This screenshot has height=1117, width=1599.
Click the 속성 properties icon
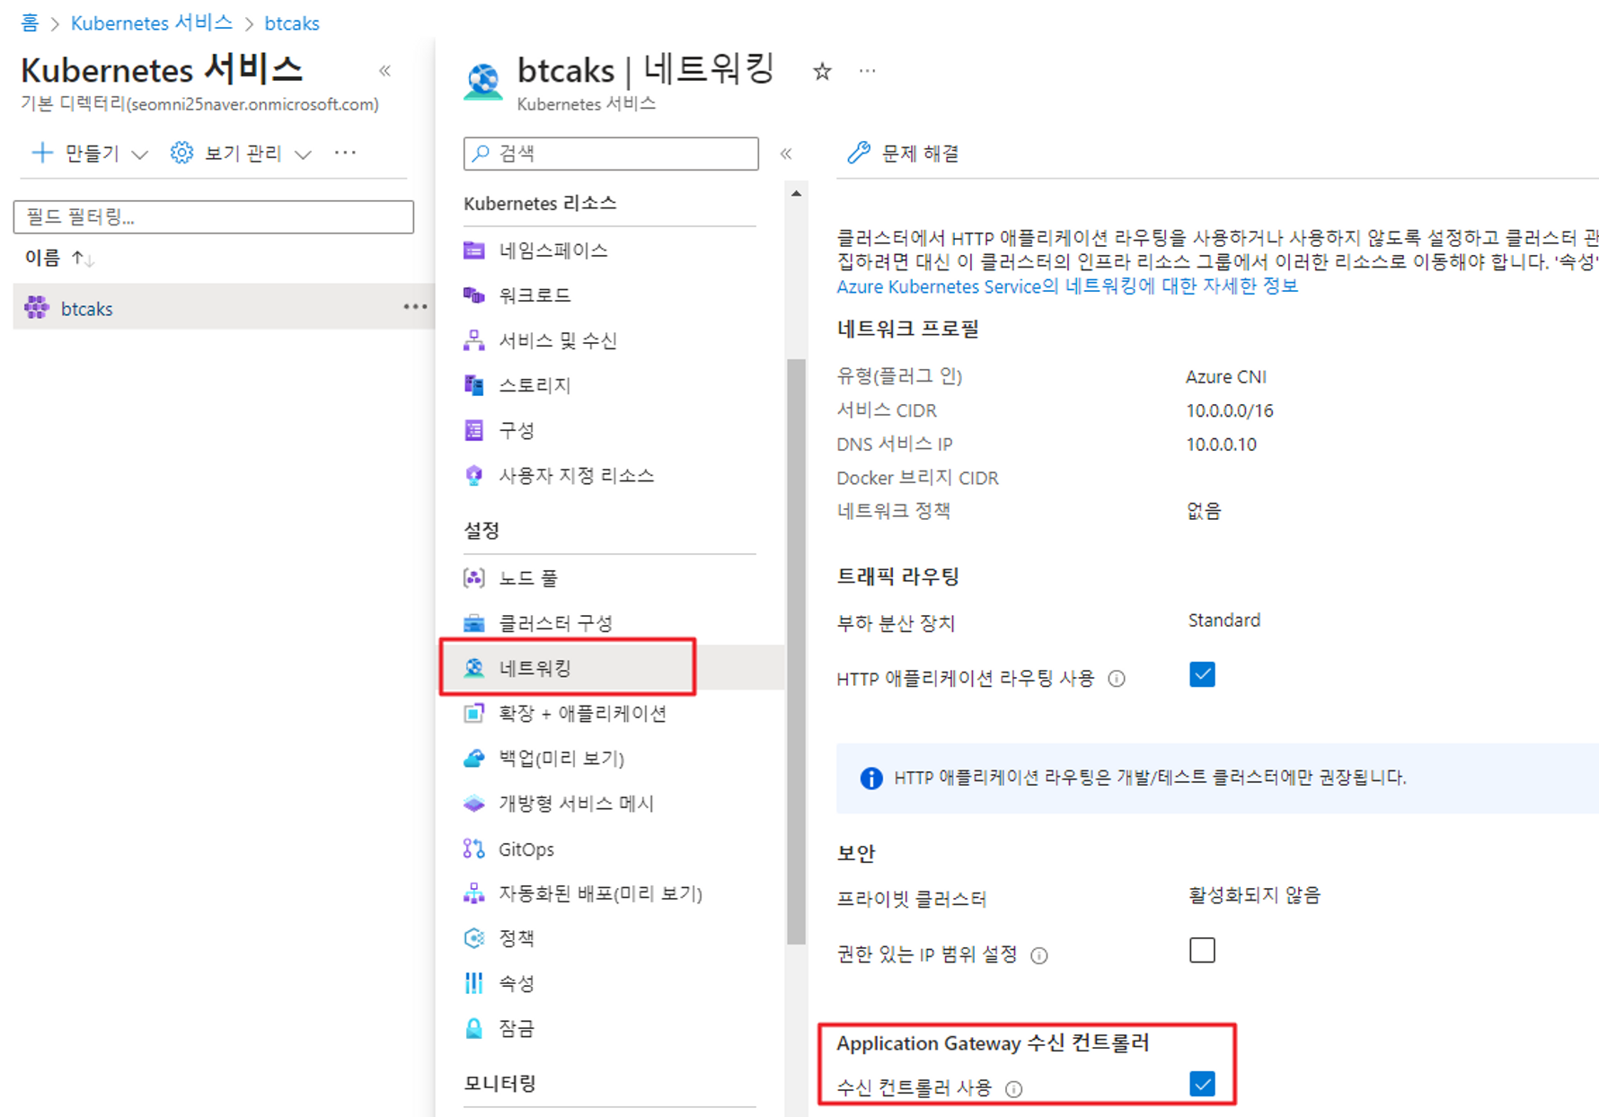click(x=473, y=983)
